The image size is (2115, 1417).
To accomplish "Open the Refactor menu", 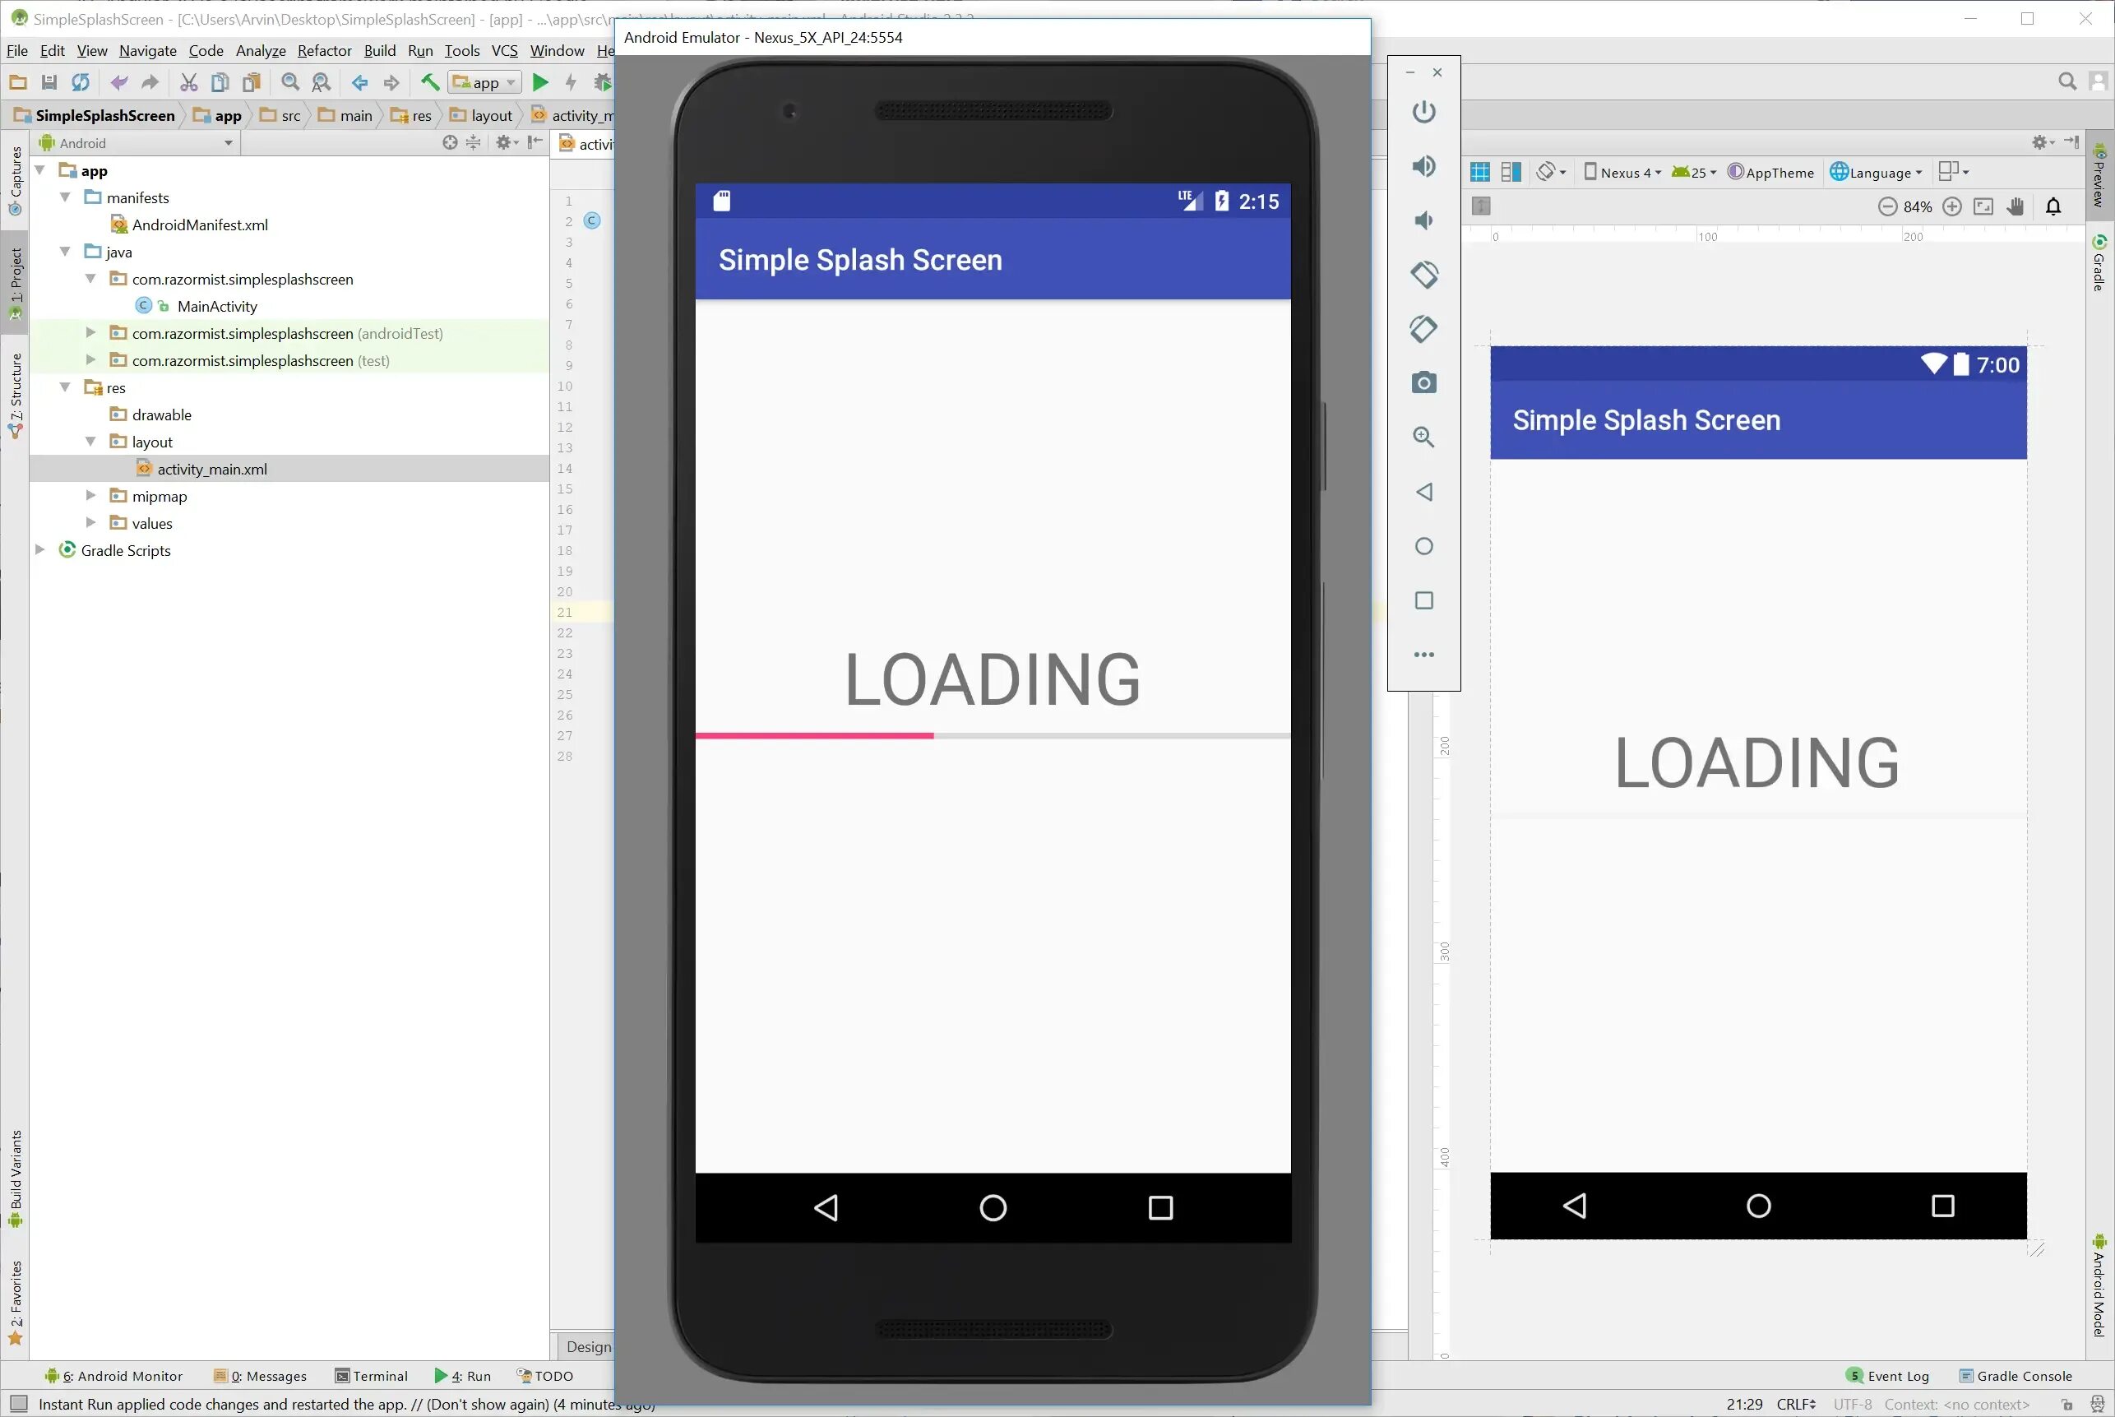I will click(x=323, y=51).
